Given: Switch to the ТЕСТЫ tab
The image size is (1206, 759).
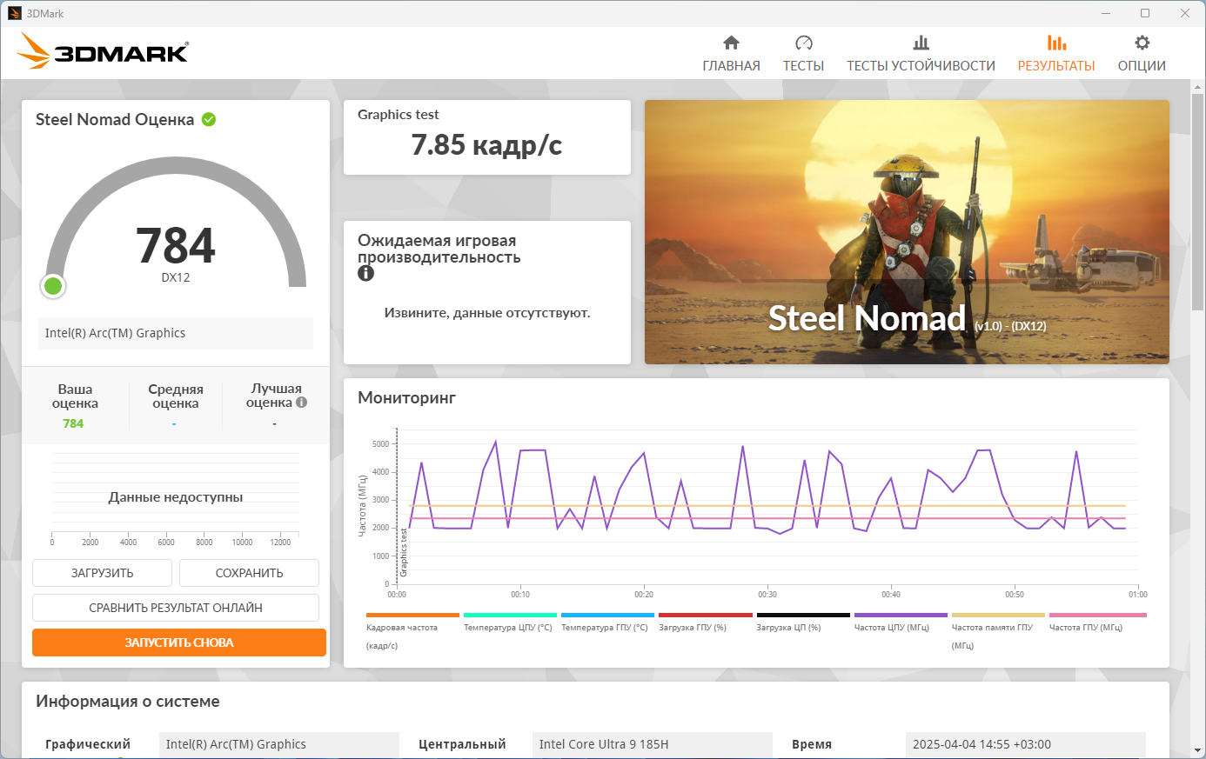Looking at the screenshot, I should (803, 54).
